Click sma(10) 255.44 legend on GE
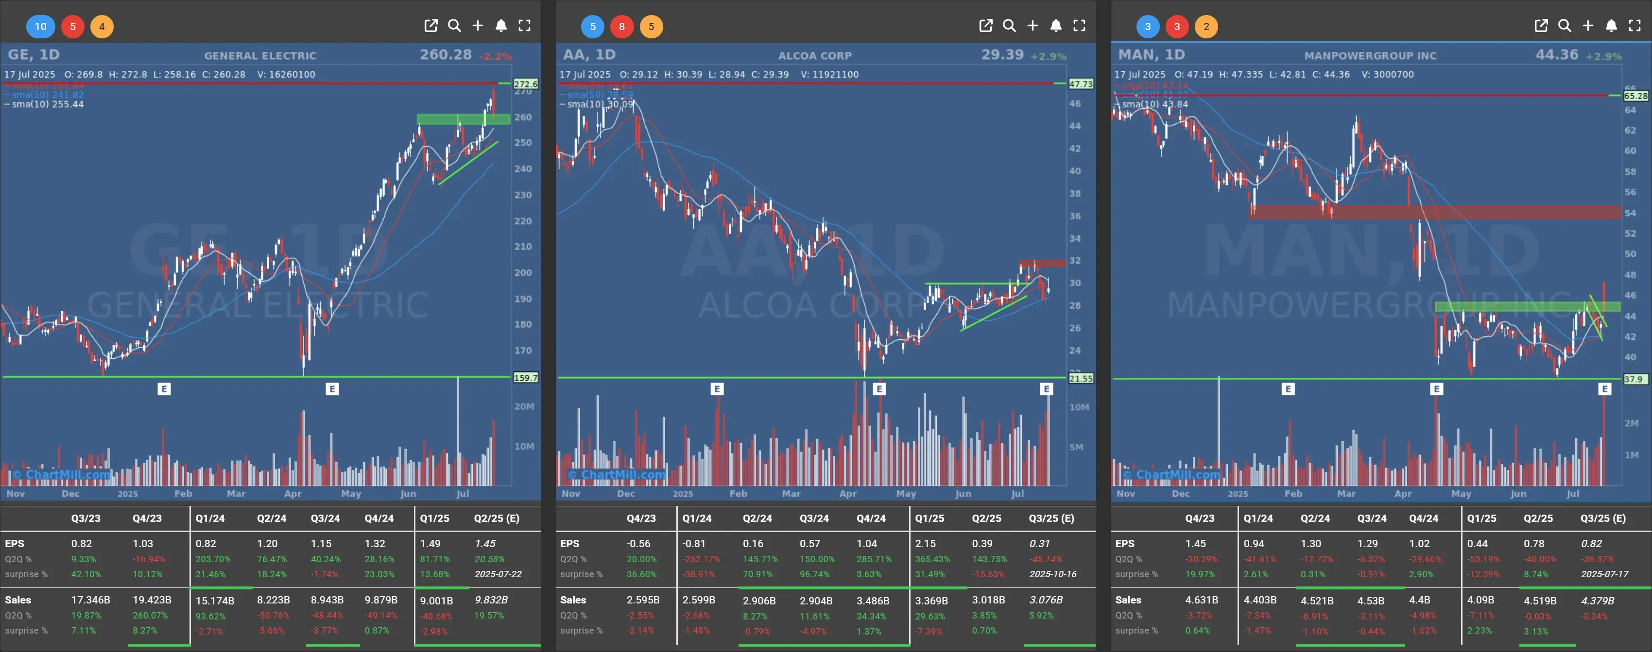Image resolution: width=1652 pixels, height=652 pixels. point(44,104)
